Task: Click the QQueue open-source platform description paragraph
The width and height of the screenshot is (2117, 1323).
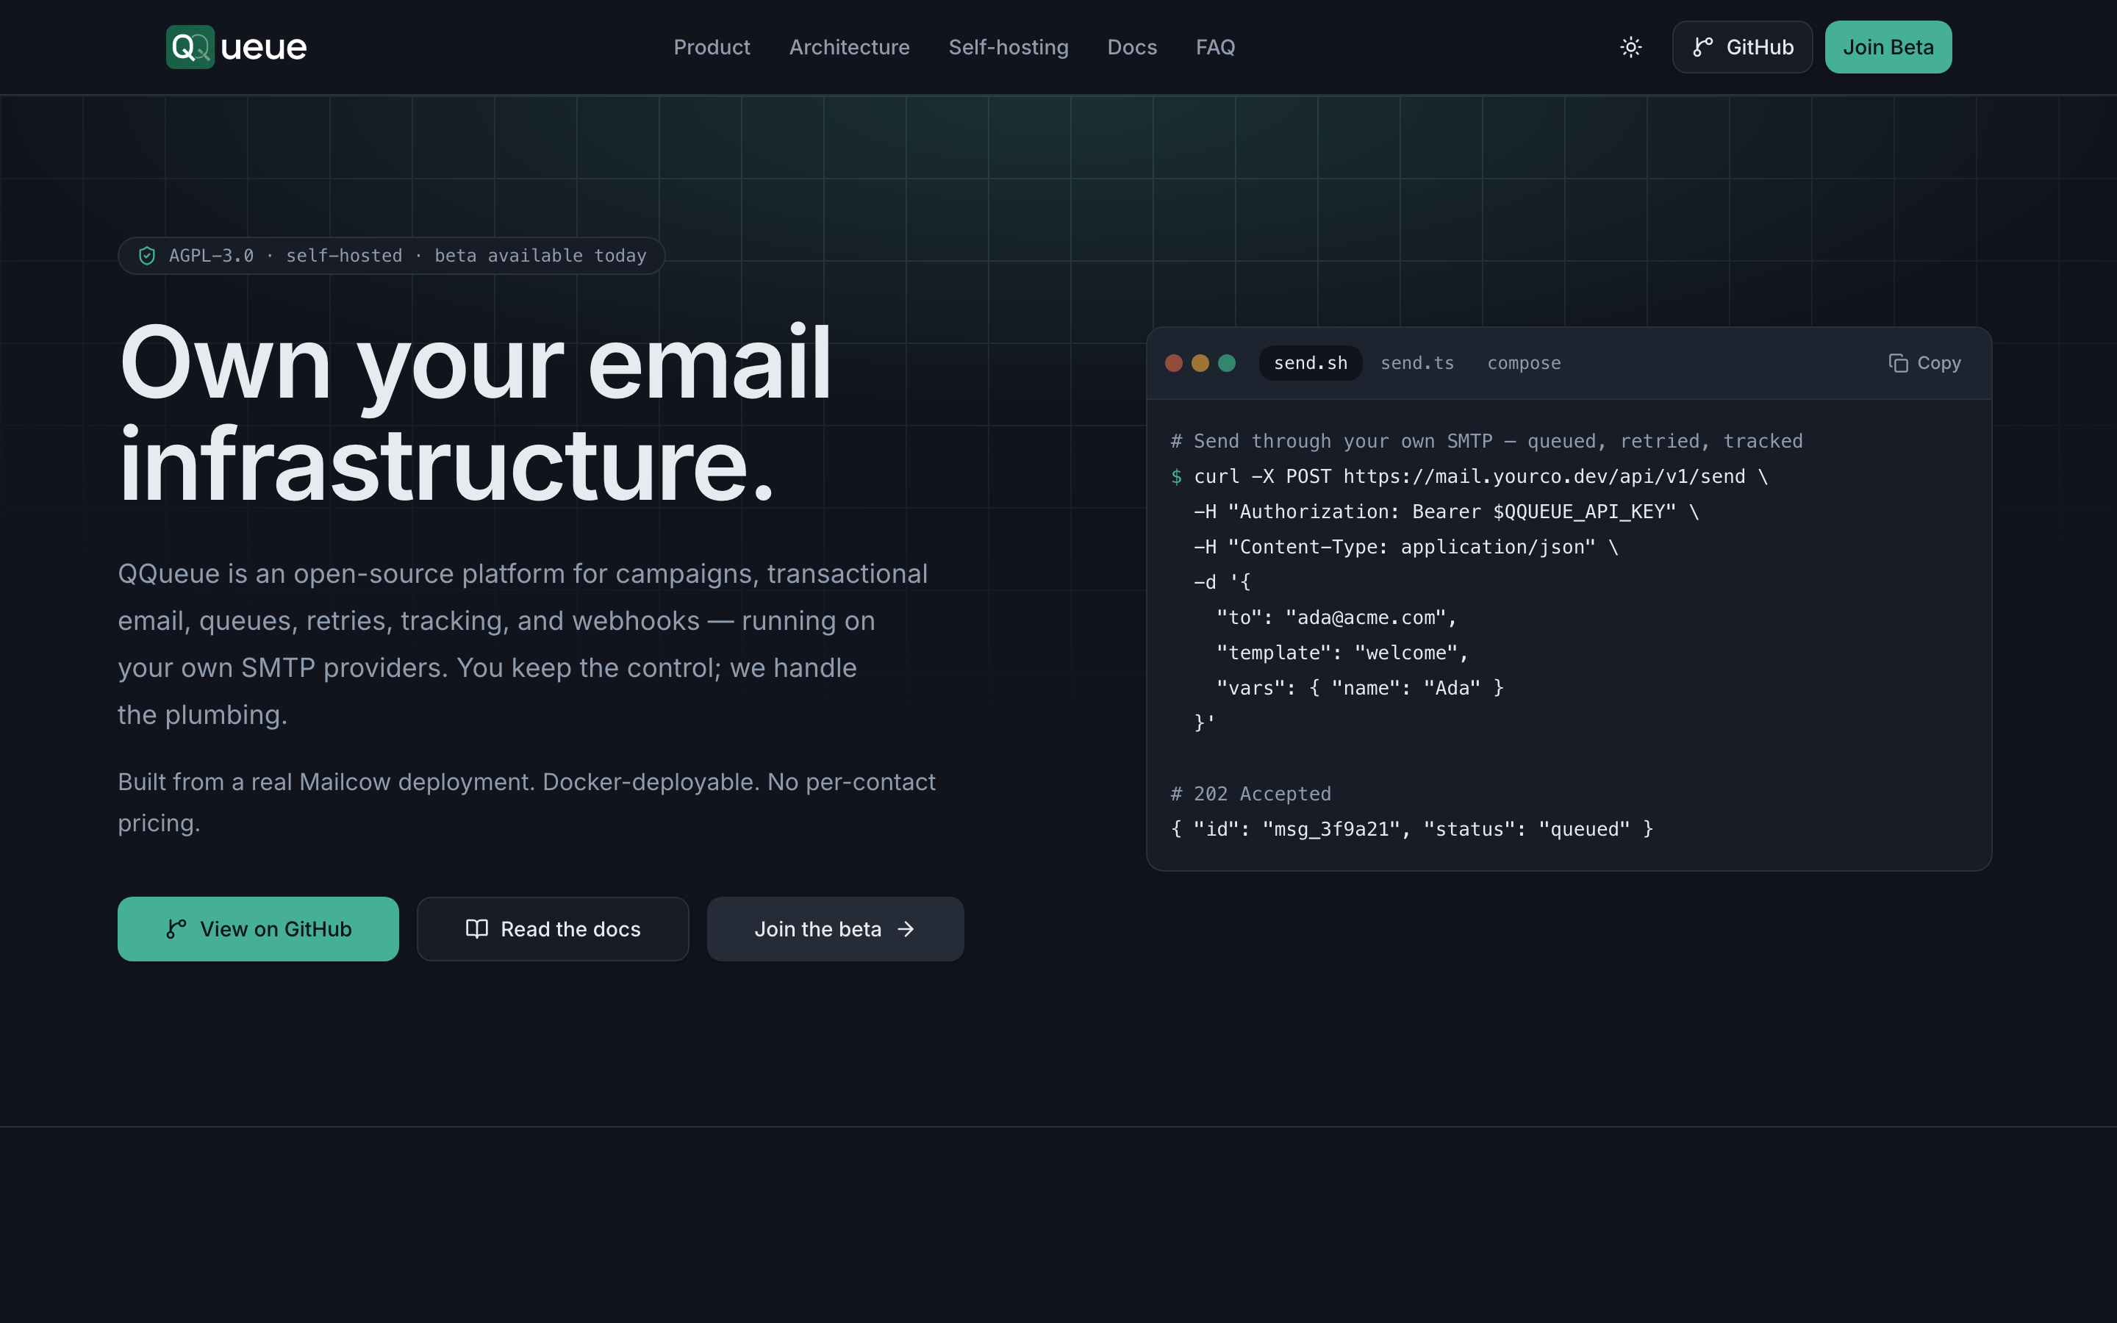Action: pyautogui.click(x=523, y=644)
